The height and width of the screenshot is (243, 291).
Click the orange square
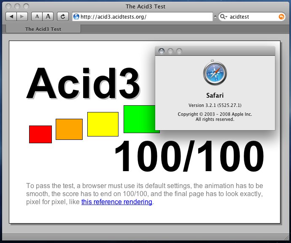pos(69,129)
